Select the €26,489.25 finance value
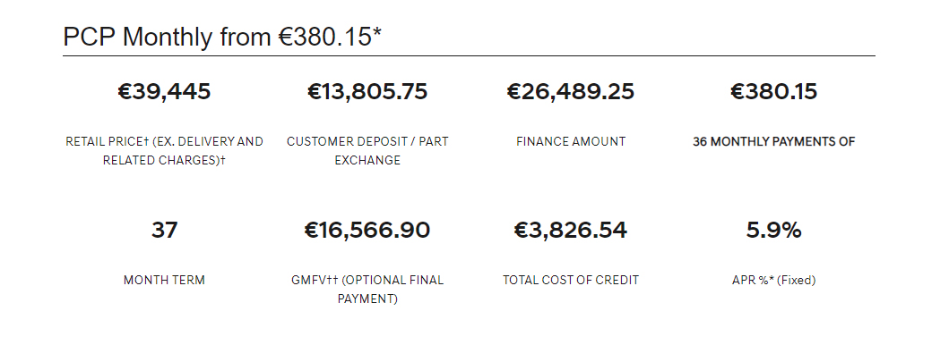 click(571, 92)
